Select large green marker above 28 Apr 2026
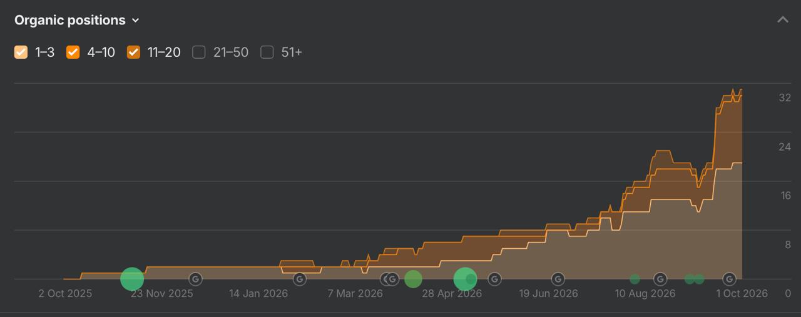The height and width of the screenshot is (317, 801). click(465, 279)
